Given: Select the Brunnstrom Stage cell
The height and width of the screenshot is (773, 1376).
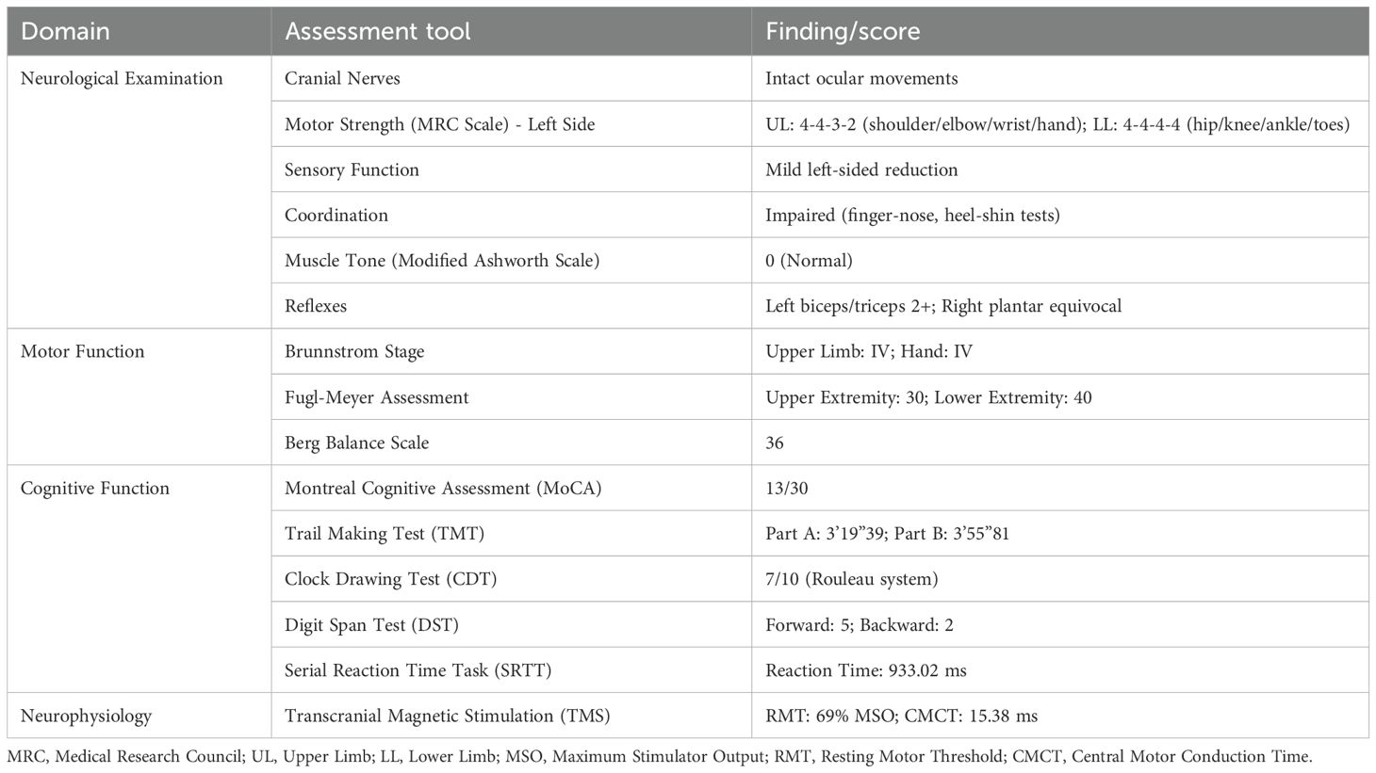Looking at the screenshot, I should (x=354, y=352).
